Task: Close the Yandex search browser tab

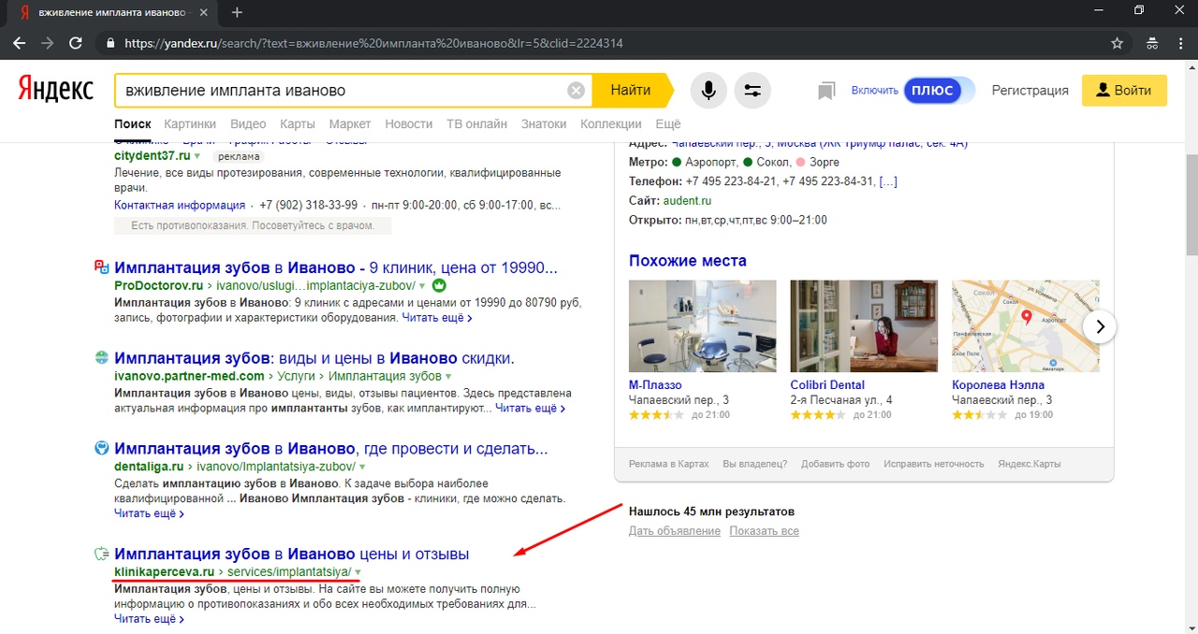Action: click(205, 12)
